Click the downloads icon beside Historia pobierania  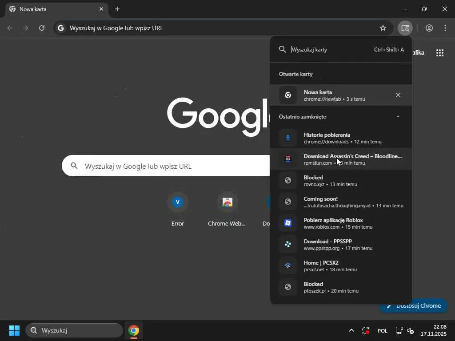coord(288,138)
